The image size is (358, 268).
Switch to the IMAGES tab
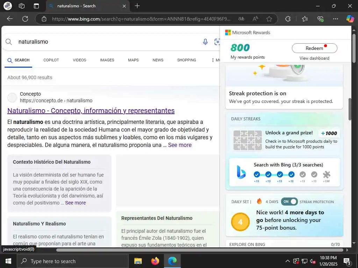coord(107,60)
